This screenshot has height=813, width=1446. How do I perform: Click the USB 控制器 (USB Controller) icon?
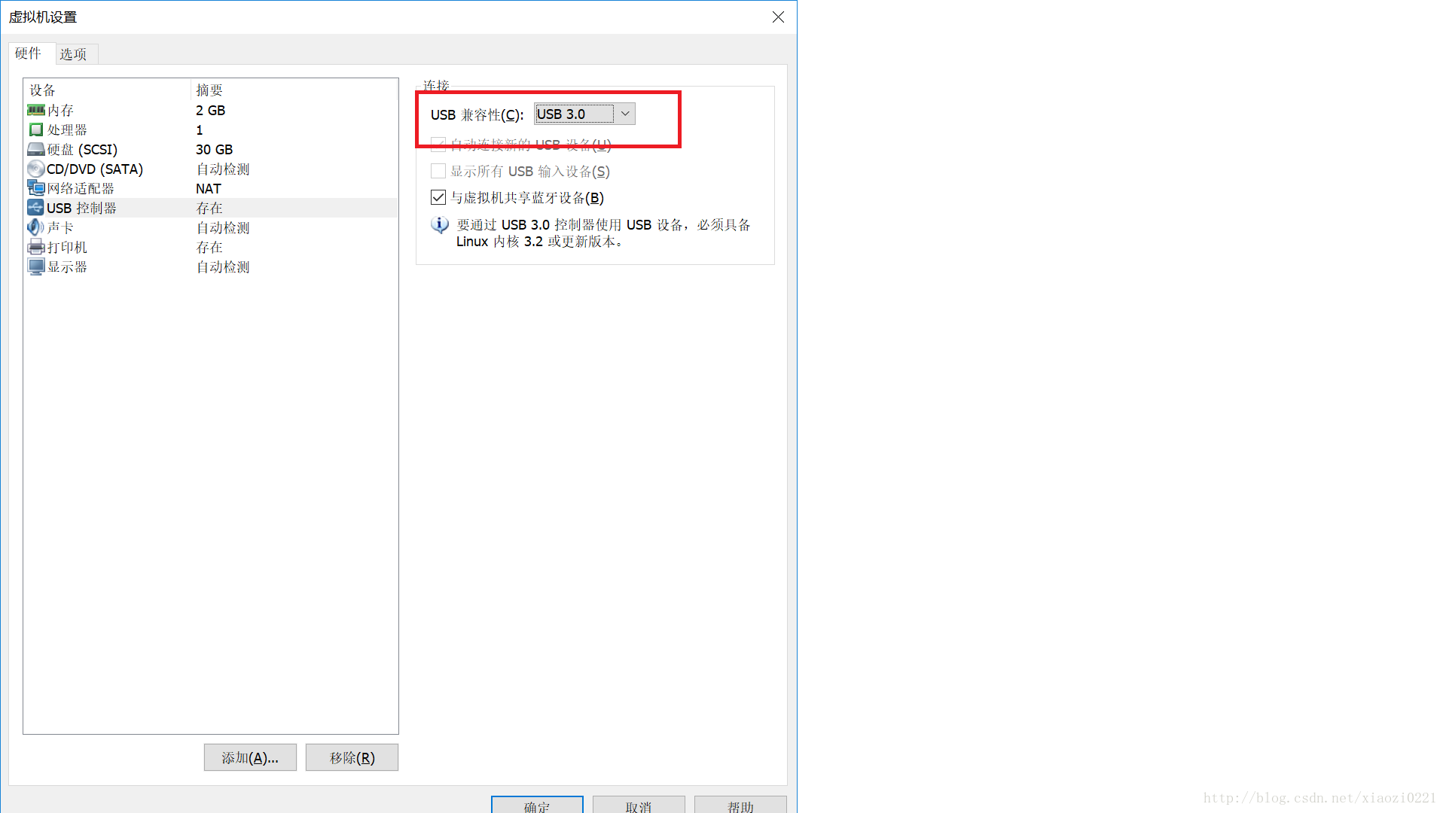pyautogui.click(x=35, y=208)
